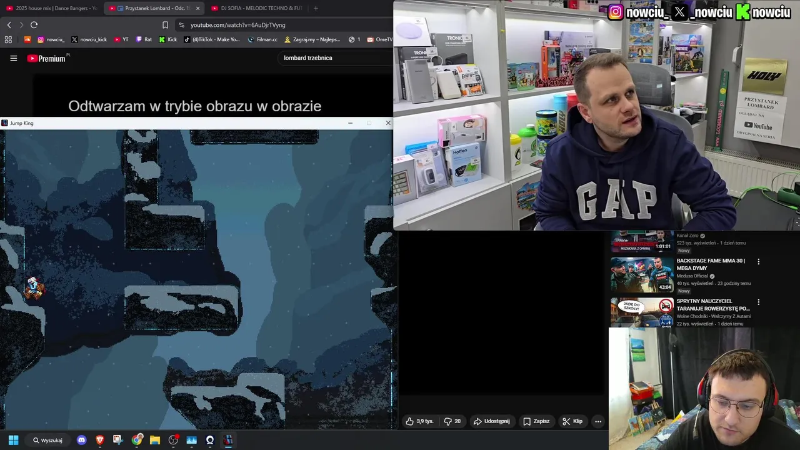Open the Medusa Official channel link

pyautogui.click(x=692, y=276)
